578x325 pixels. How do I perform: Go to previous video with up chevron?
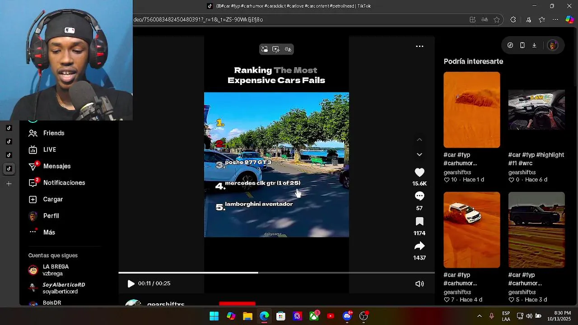click(420, 139)
